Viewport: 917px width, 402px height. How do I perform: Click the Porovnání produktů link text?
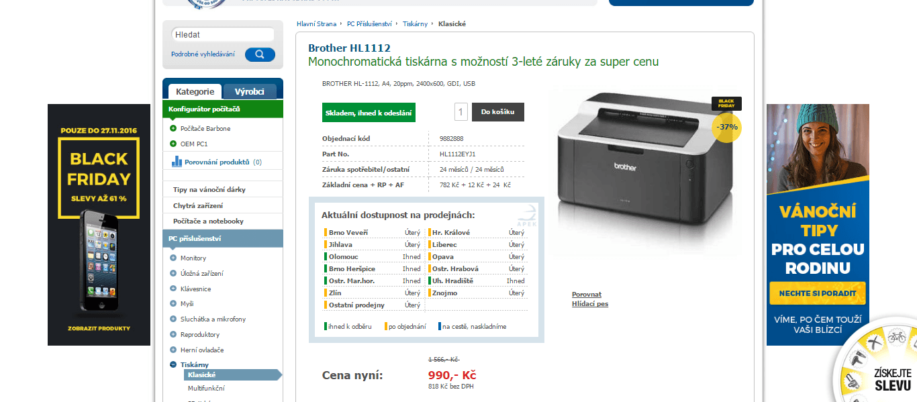coord(217,162)
